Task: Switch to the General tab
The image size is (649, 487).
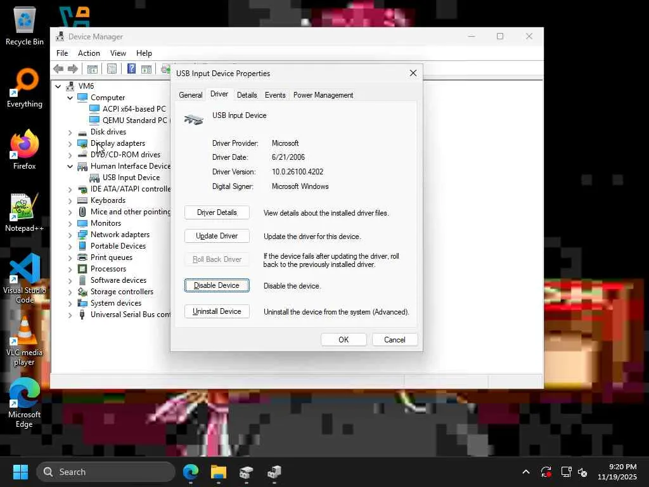Action: pyautogui.click(x=190, y=95)
